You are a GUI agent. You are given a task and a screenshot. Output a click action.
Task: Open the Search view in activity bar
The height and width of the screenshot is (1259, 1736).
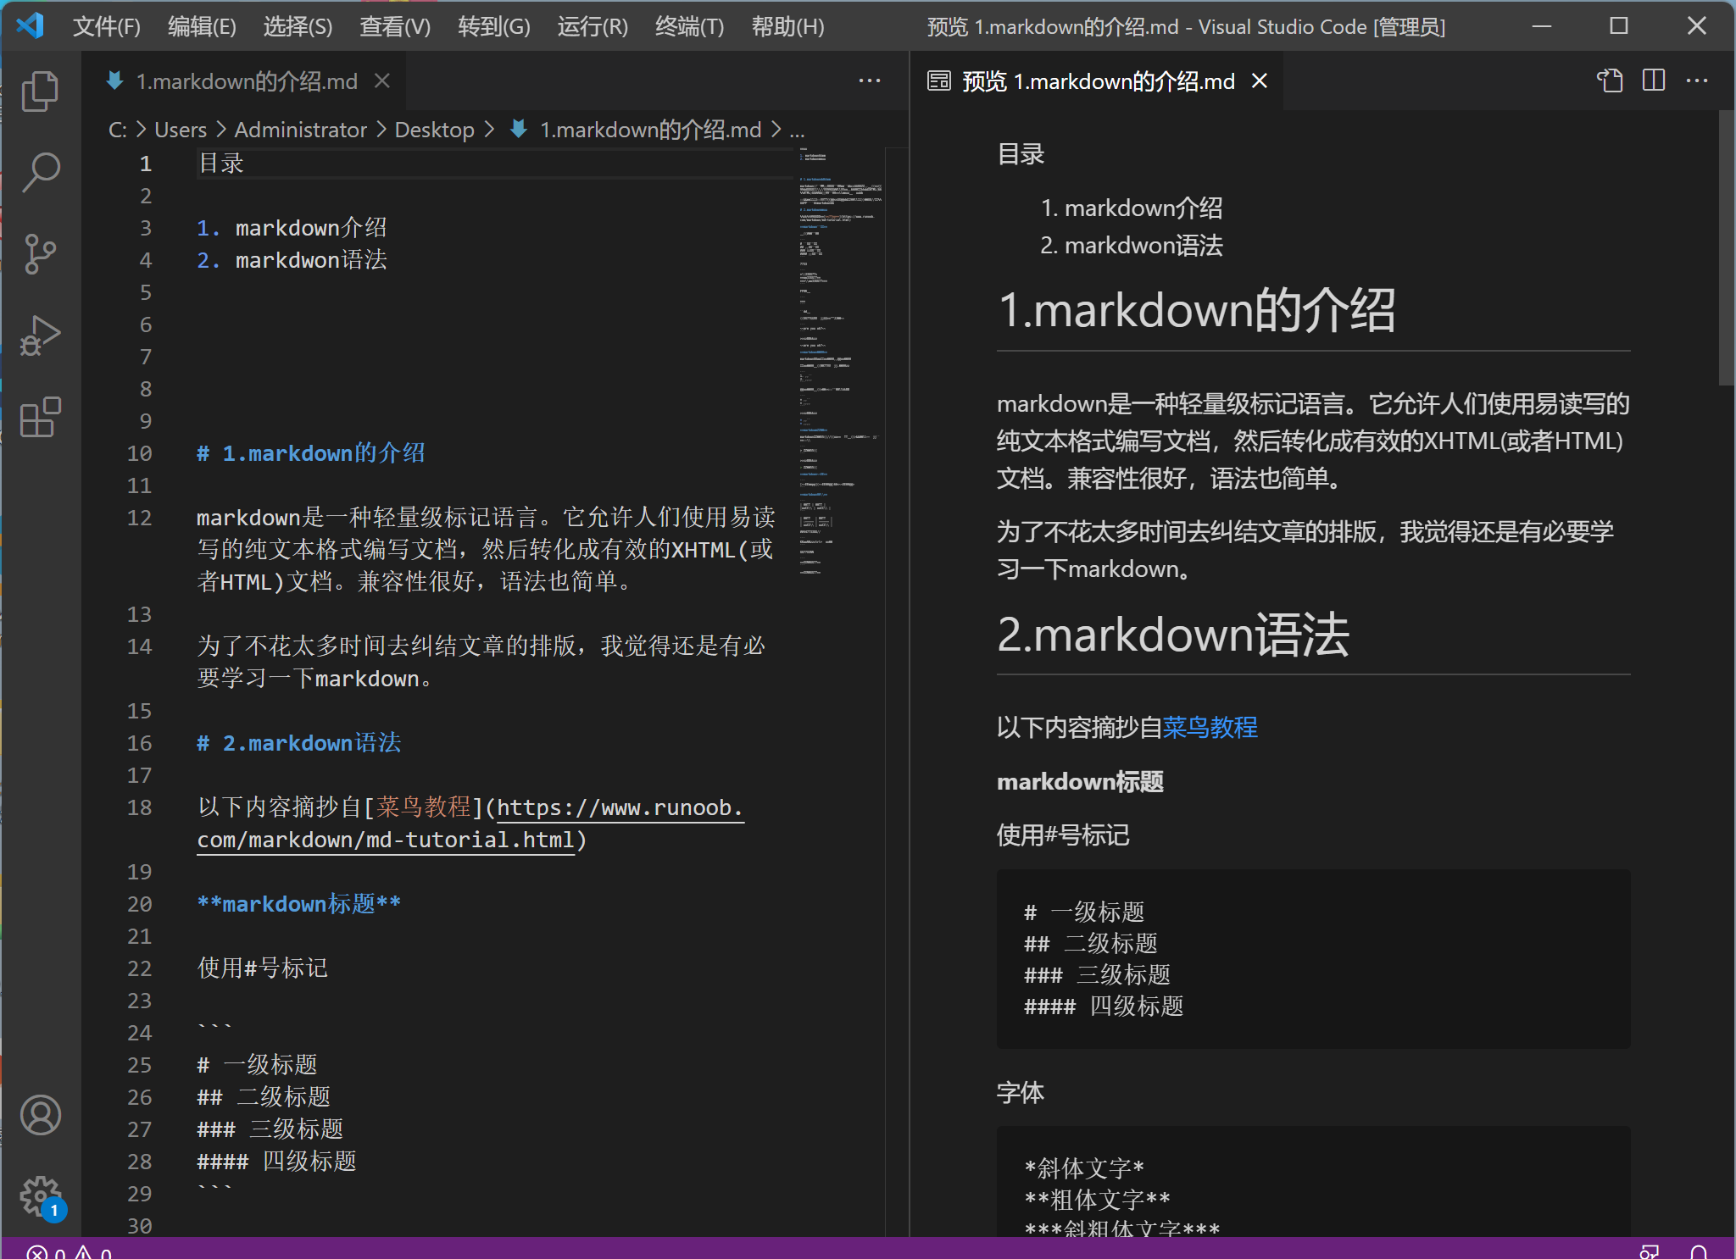(x=40, y=172)
